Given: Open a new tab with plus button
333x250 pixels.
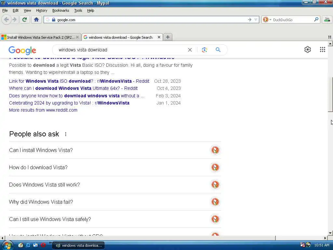Looking at the screenshot, I should click(x=167, y=37).
